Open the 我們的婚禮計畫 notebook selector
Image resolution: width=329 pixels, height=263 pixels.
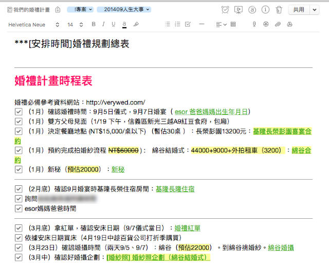(x=29, y=10)
